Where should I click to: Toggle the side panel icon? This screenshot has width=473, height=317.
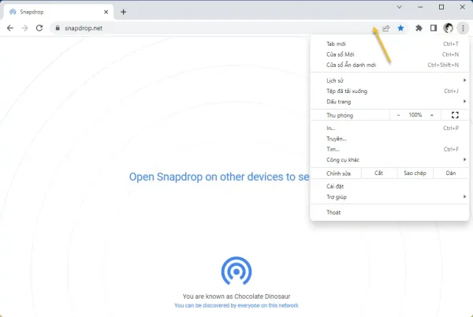click(x=434, y=28)
